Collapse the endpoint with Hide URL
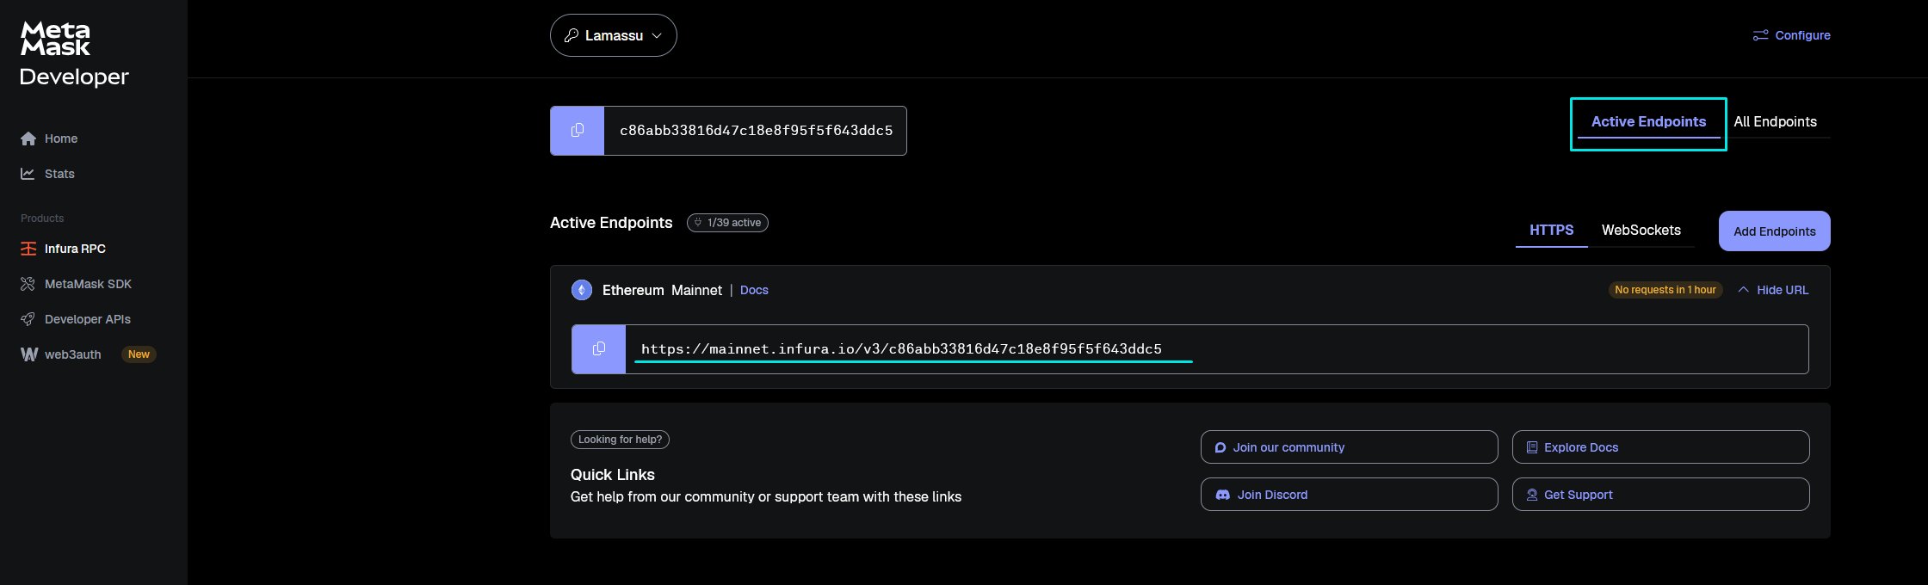The width and height of the screenshot is (1928, 585). [x=1773, y=290]
